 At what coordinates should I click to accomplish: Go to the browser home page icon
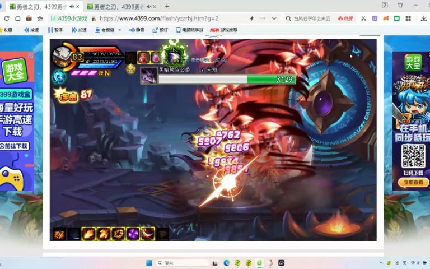[x=18, y=18]
